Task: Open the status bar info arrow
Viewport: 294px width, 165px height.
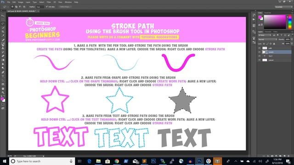Action: click(44, 156)
